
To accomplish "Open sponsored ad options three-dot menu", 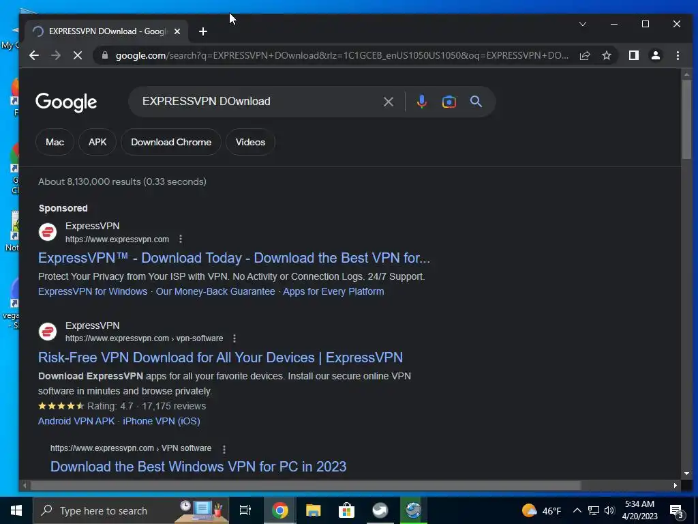I will pos(180,239).
